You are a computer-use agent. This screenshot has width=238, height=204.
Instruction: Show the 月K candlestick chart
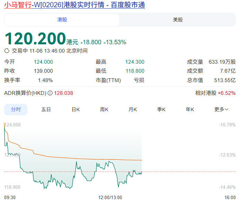point(133,109)
